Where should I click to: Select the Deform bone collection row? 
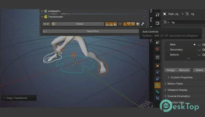185,55
